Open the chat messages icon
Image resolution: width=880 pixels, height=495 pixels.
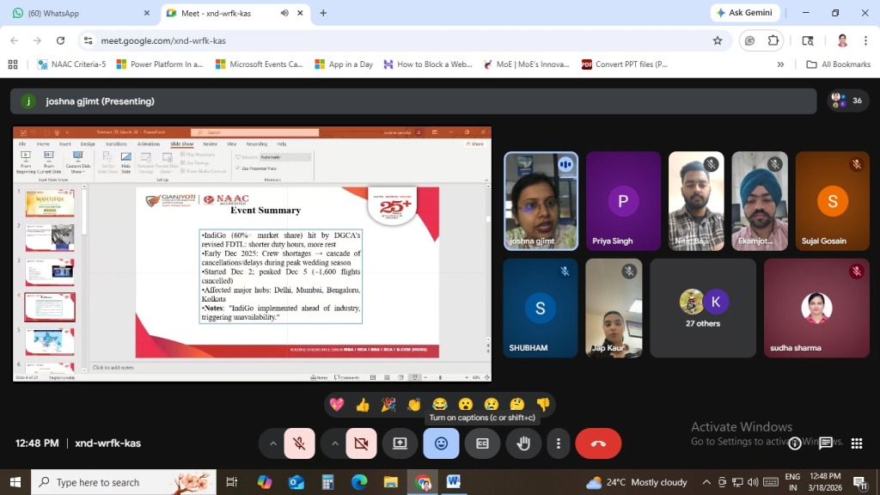(x=826, y=443)
